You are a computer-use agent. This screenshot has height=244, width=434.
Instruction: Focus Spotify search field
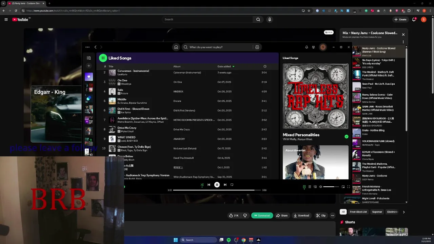[x=217, y=47]
